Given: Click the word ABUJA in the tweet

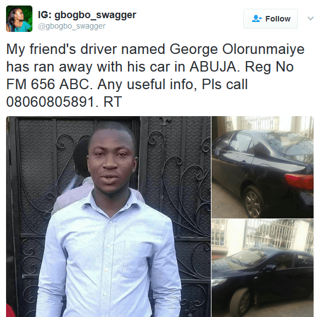Looking at the screenshot, I should pyautogui.click(x=213, y=67).
